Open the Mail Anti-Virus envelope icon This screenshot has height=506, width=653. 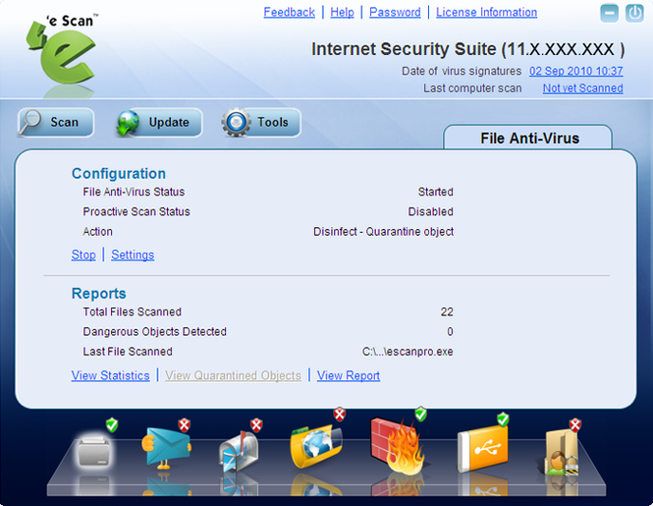[166, 448]
